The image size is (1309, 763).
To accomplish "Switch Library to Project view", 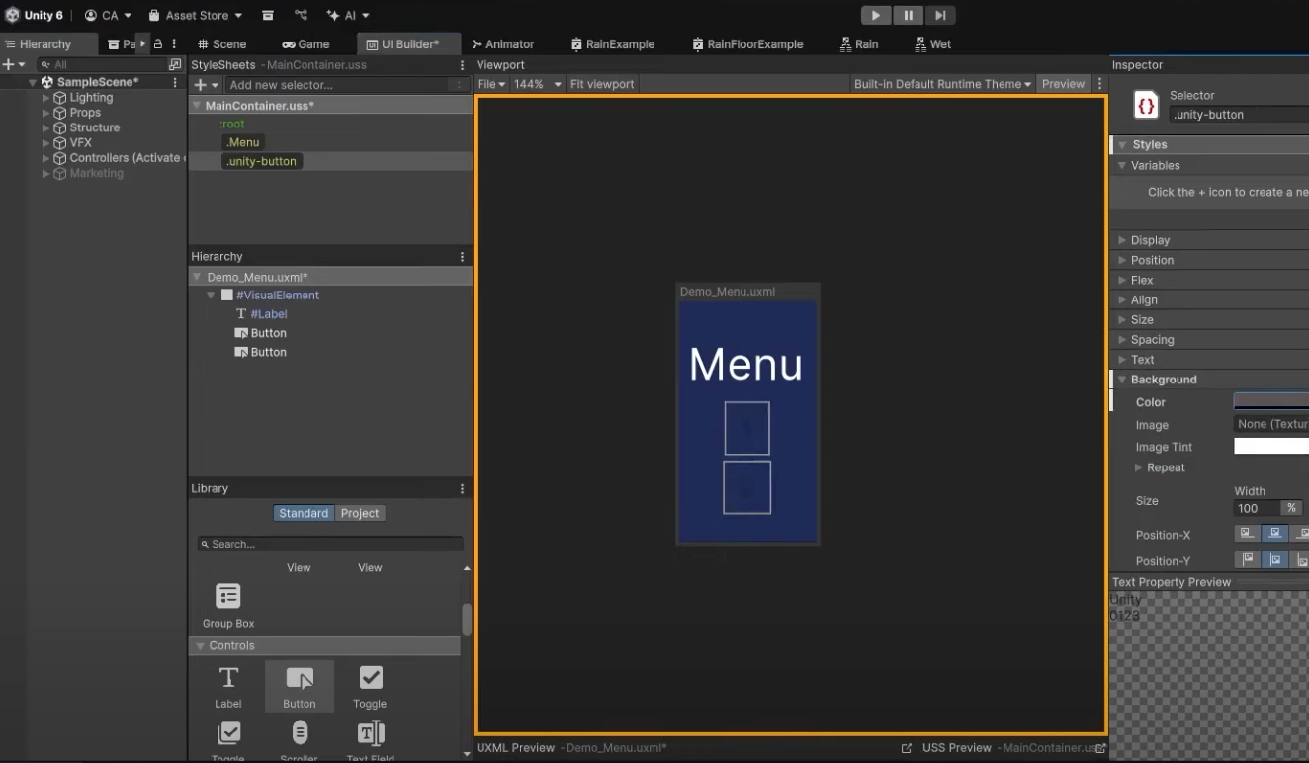I will click(x=359, y=513).
